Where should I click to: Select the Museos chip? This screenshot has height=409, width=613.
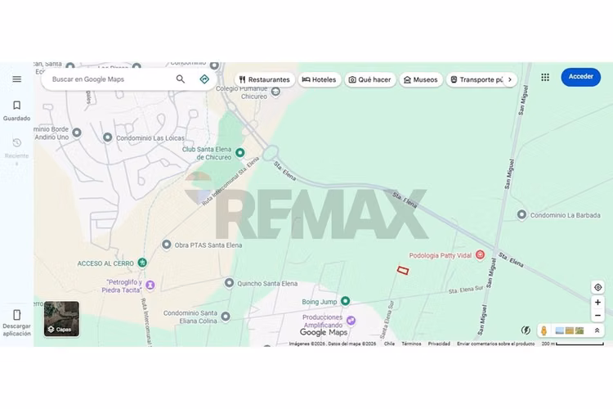tap(421, 79)
